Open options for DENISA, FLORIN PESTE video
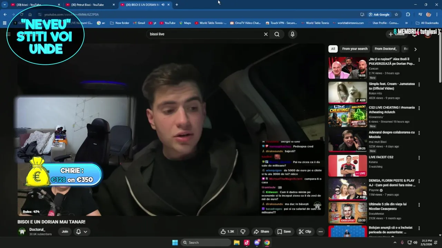 (419, 181)
